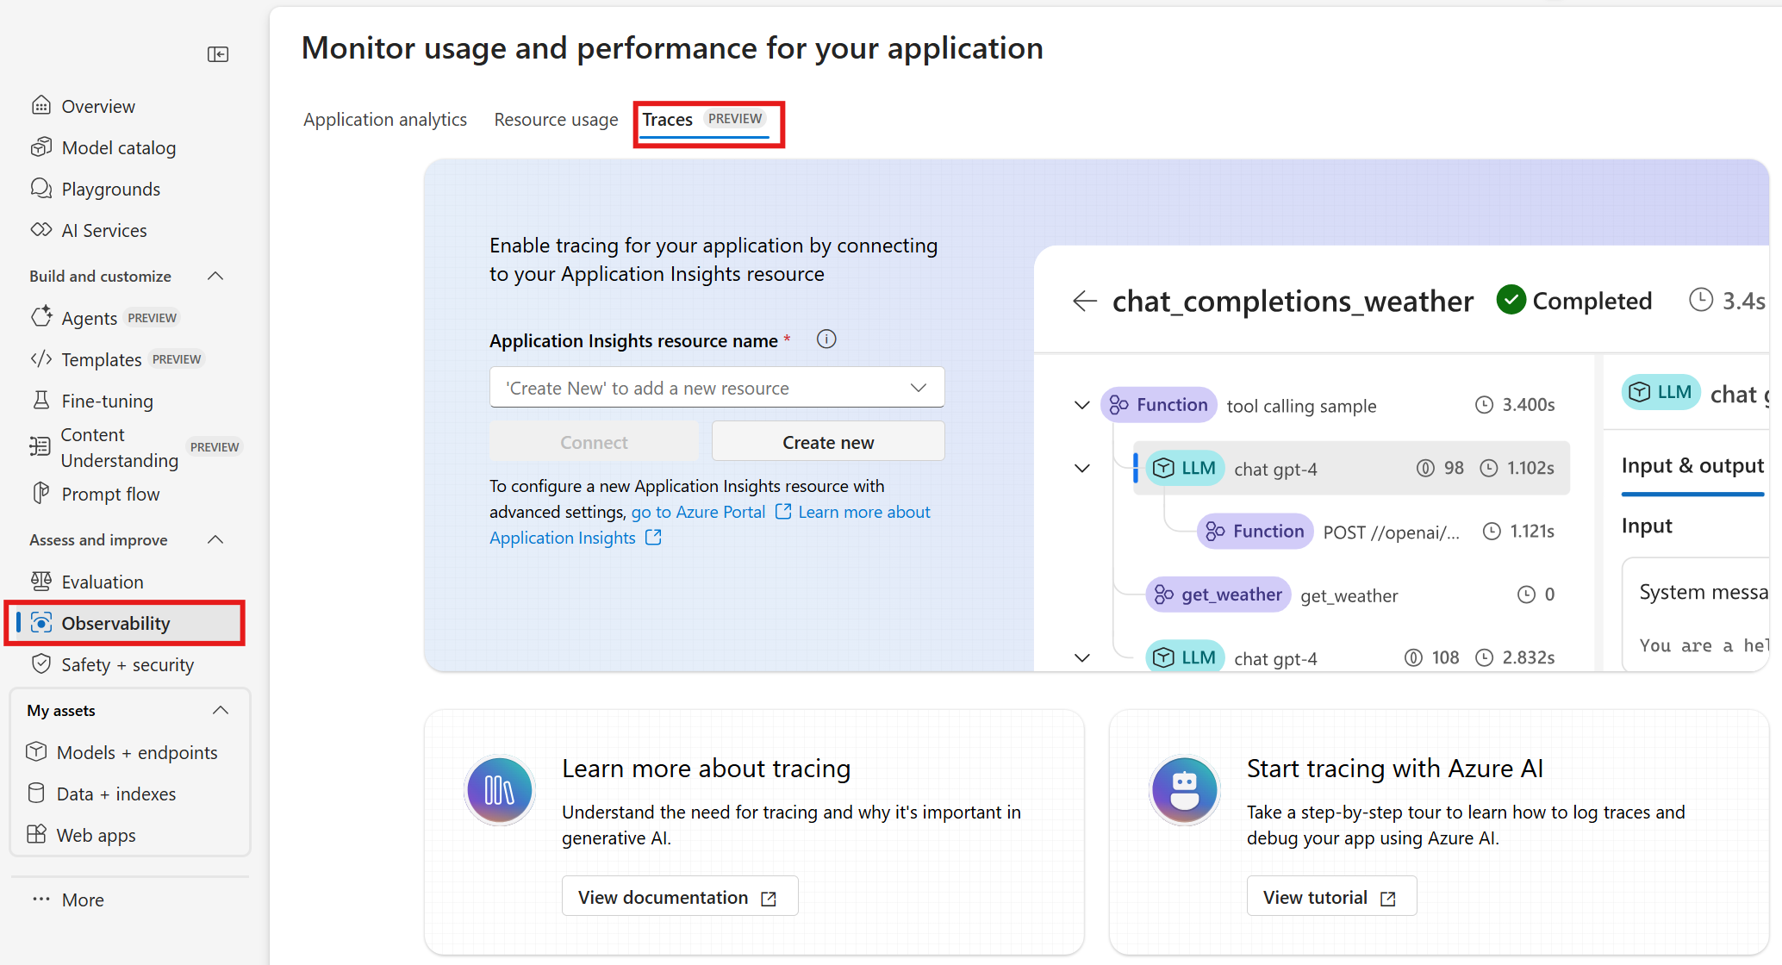Open AI Services
The height and width of the screenshot is (965, 1782).
pyautogui.click(x=88, y=230)
